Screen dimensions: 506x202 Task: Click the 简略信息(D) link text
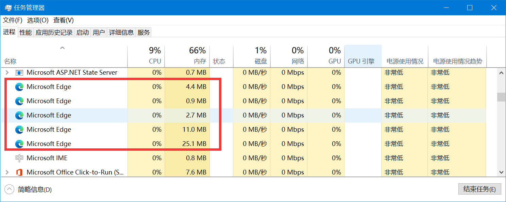click(x=35, y=190)
